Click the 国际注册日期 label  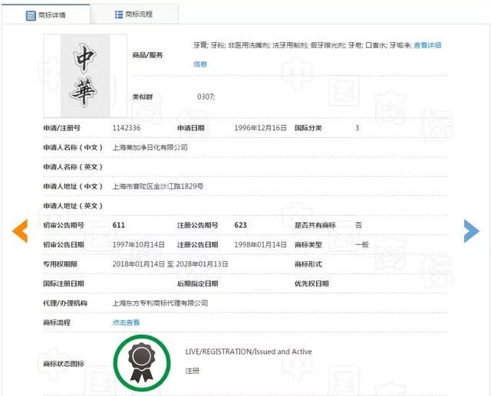64,283
